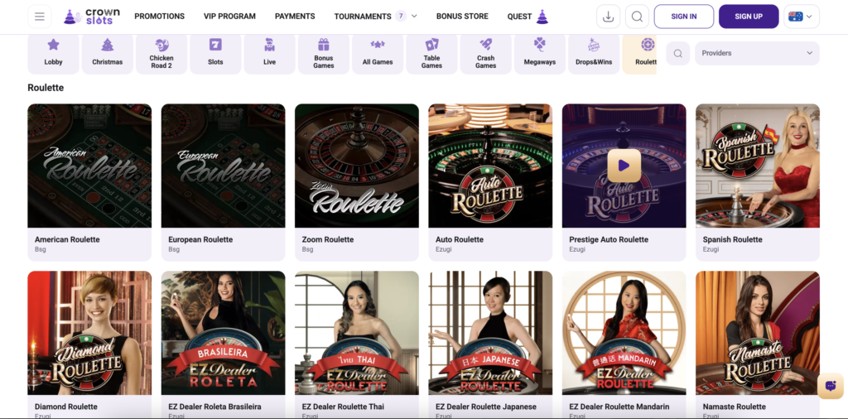Play the Prestige Auto Roulette game
The height and width of the screenshot is (419, 848).
[624, 166]
